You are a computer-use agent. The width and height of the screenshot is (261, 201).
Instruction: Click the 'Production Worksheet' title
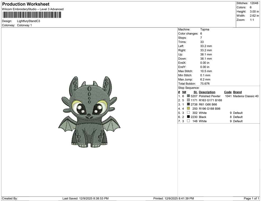click(26, 4)
